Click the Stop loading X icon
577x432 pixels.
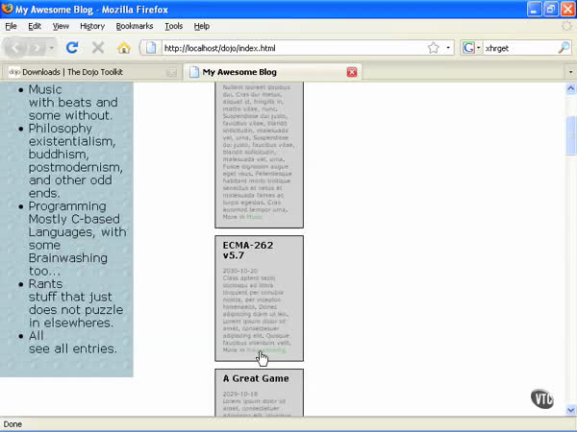(x=98, y=47)
